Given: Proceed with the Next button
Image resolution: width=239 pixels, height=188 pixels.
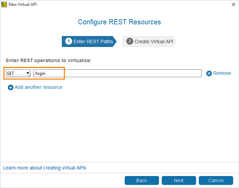Looking at the screenshot, I should tap(179, 180).
